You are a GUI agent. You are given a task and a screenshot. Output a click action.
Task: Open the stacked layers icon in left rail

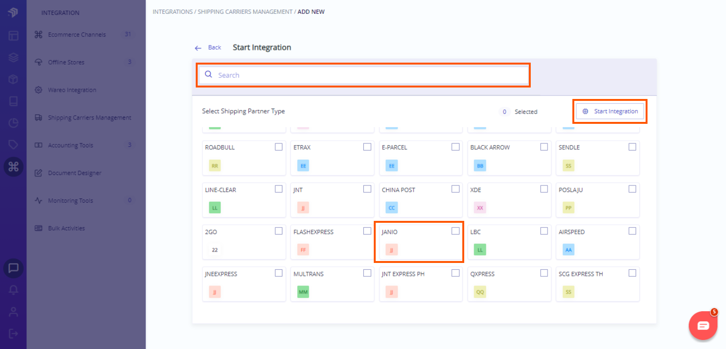click(x=13, y=57)
